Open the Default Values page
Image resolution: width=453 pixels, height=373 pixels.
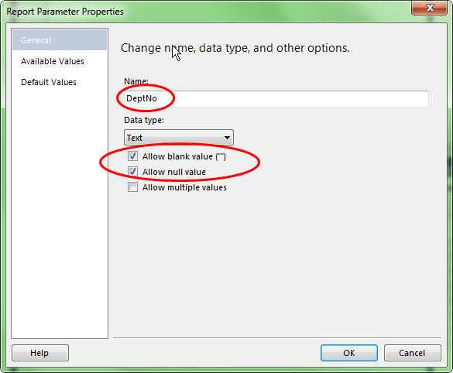tap(49, 82)
